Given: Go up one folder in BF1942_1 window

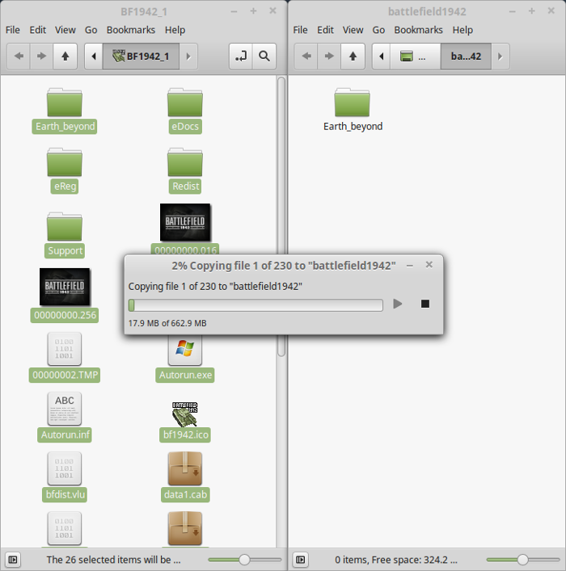Looking at the screenshot, I should (x=65, y=56).
